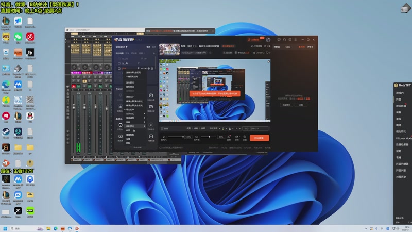
Task: Click channel 4 fader in the mixer window
Action: point(107,108)
